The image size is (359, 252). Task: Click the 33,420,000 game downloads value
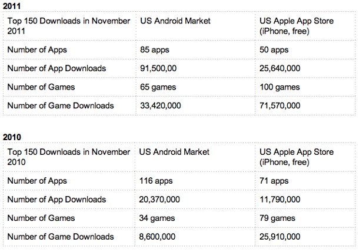[164, 106]
